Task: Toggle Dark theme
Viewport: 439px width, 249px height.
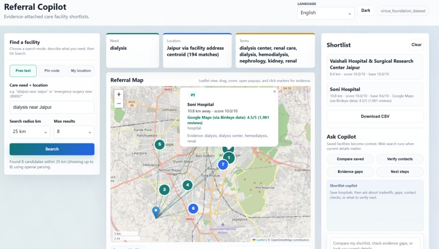Action: (365, 11)
